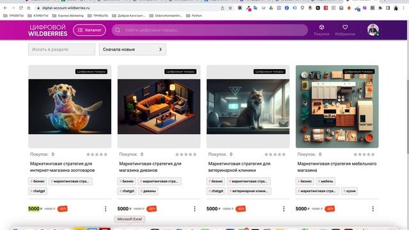Screen dimensions: 409x230
Task: Click the discount badge on диванов card
Action: tap(151, 209)
